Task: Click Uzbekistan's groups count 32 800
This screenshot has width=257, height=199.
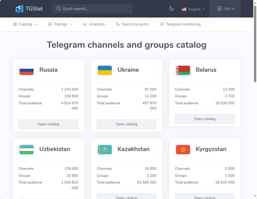Action: (x=72, y=176)
